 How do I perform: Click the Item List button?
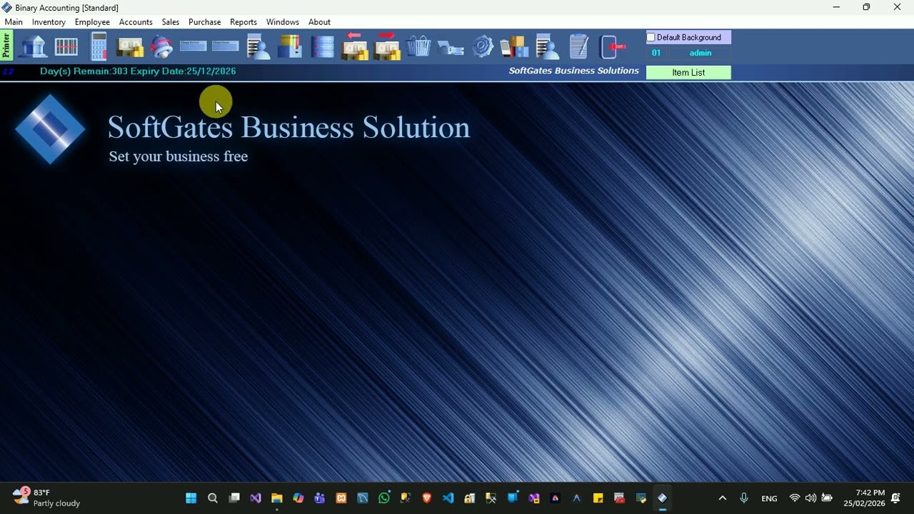point(688,72)
